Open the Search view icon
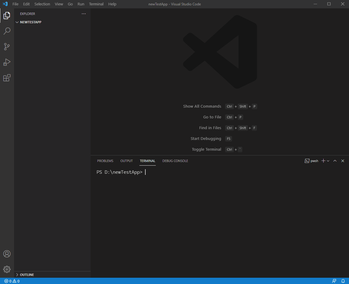This screenshot has height=284, width=349. coord(7,31)
